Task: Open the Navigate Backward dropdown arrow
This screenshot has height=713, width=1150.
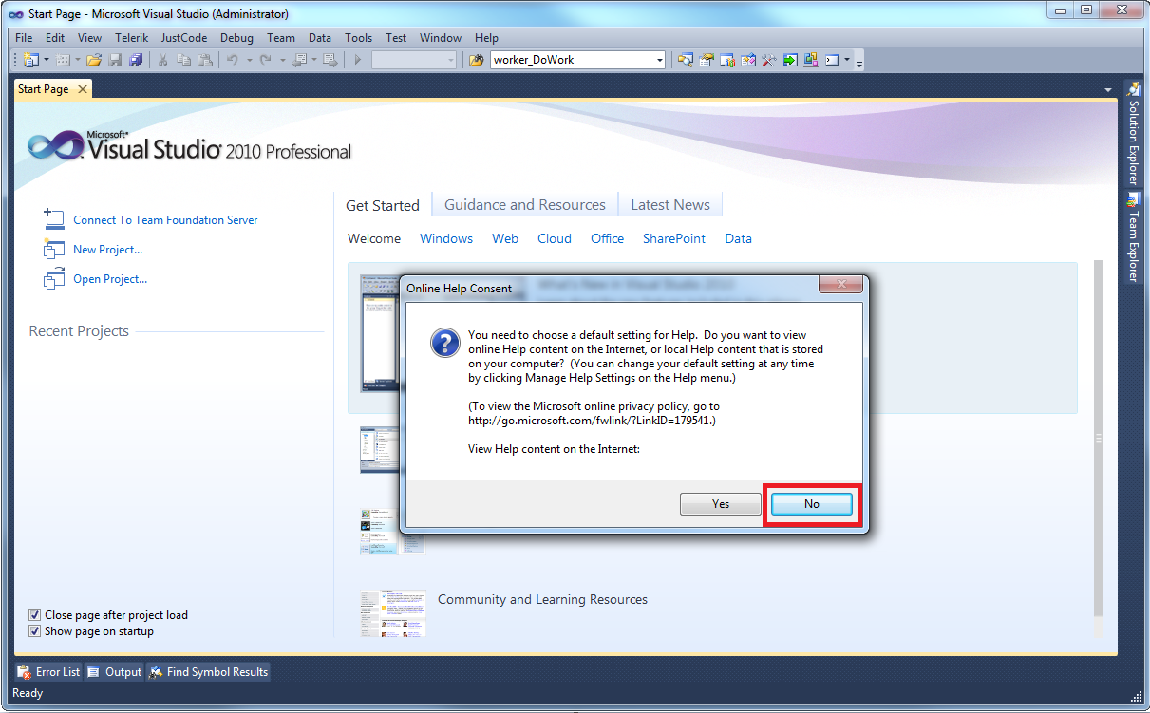Action: [x=314, y=60]
